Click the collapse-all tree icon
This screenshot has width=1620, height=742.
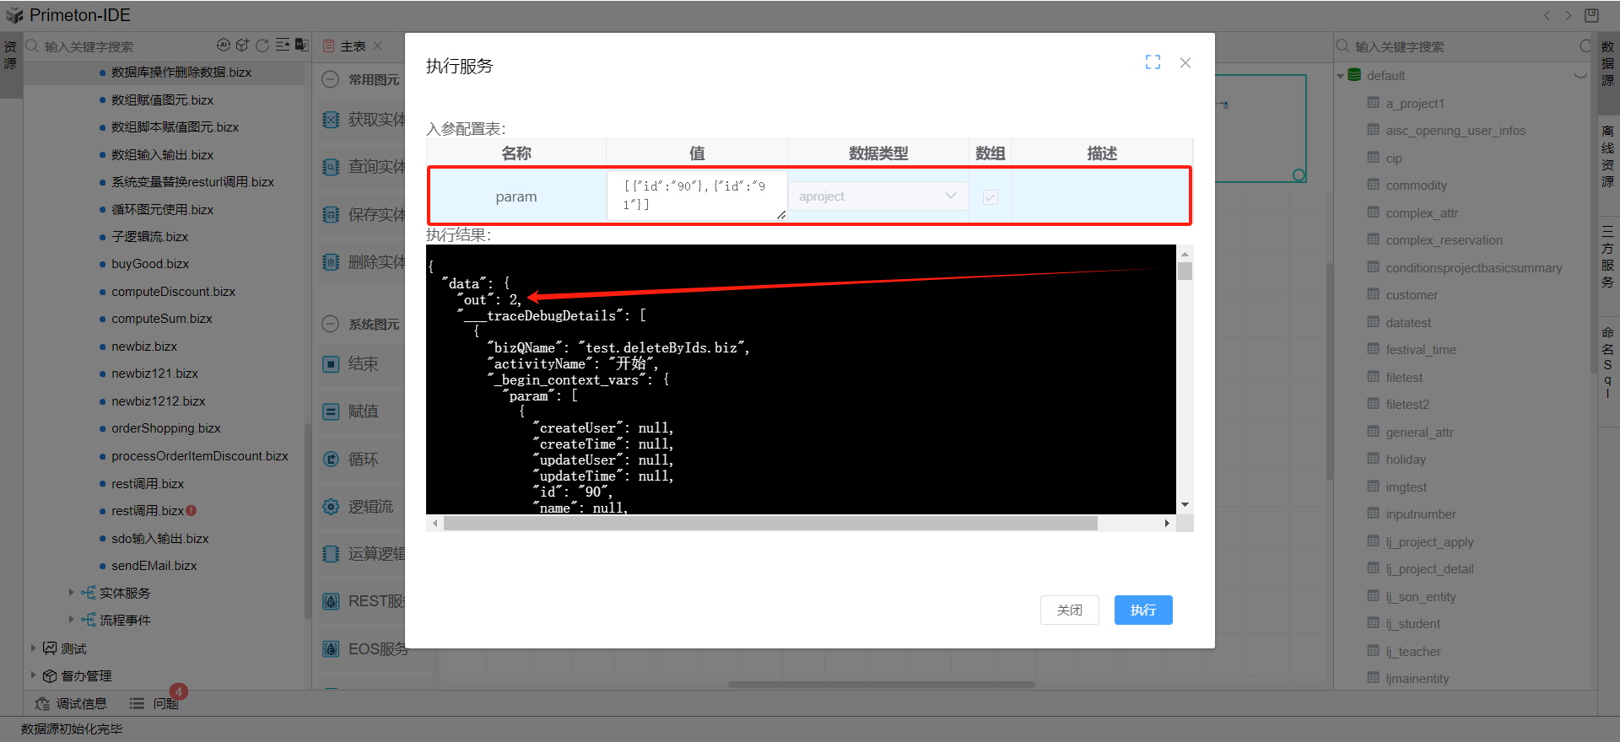283,46
